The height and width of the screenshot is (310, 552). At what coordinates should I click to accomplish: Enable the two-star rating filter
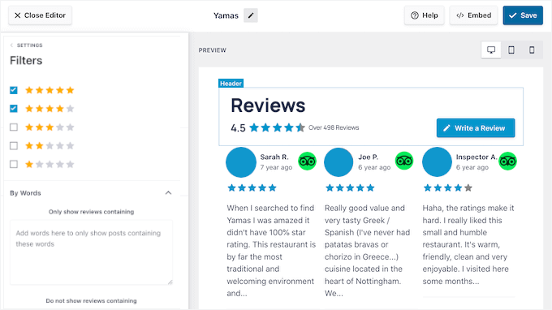pos(14,146)
